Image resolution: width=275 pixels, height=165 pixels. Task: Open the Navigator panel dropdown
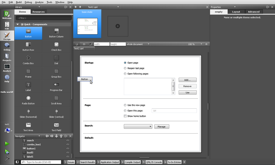coord(39,136)
